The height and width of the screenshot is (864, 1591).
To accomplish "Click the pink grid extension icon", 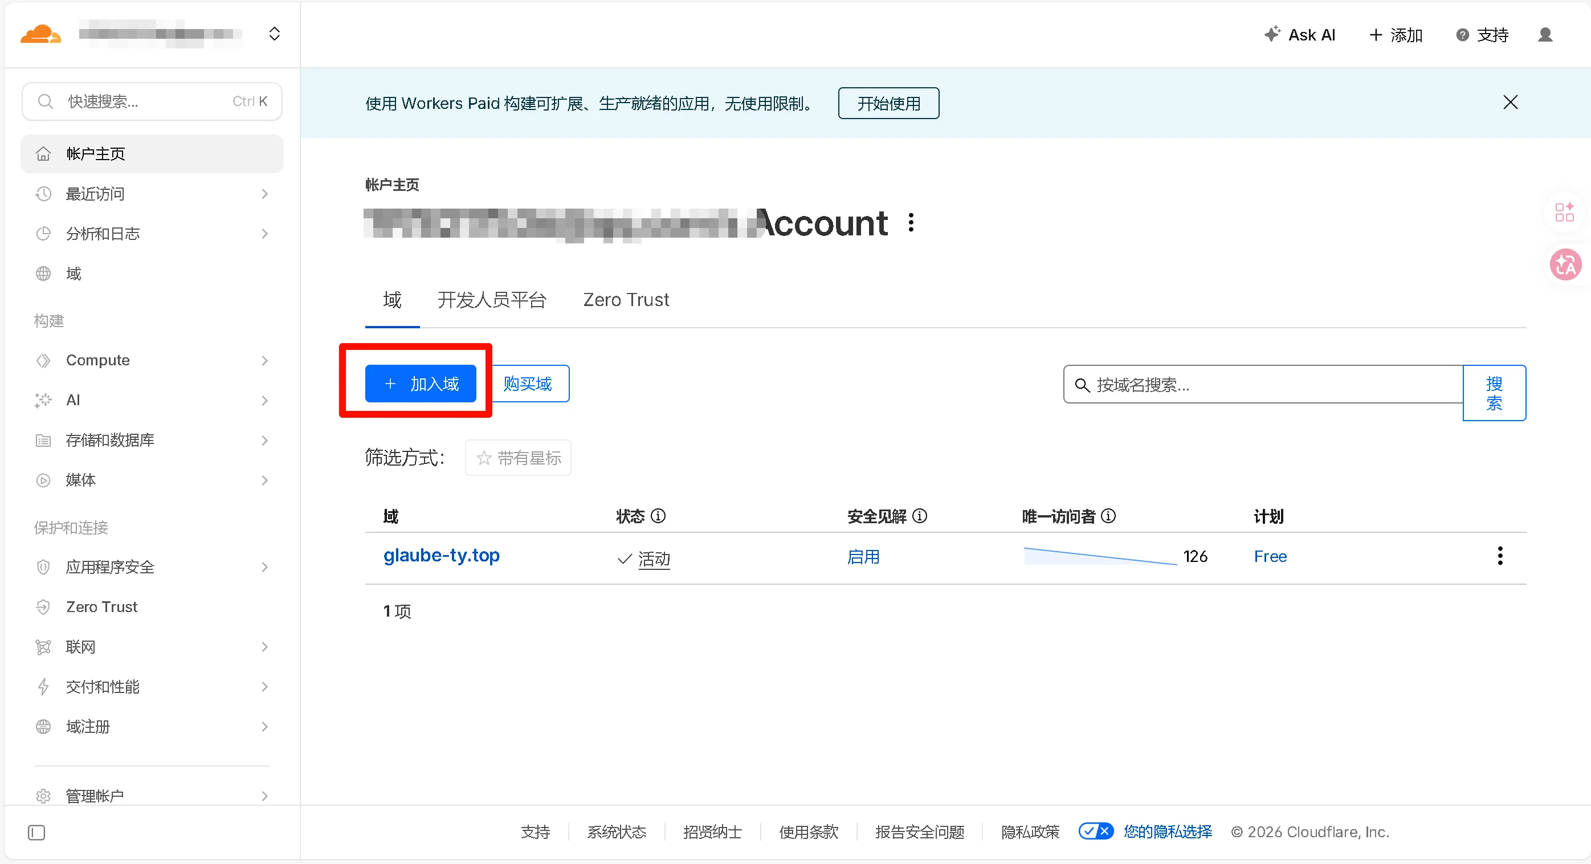I will point(1564,213).
